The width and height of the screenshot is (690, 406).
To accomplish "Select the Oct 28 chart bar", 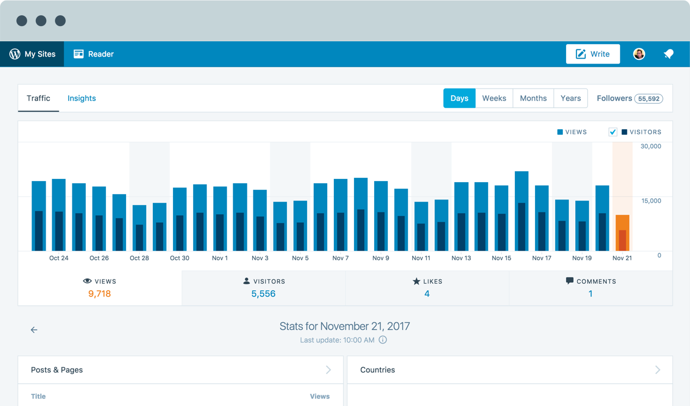I will coord(139,228).
